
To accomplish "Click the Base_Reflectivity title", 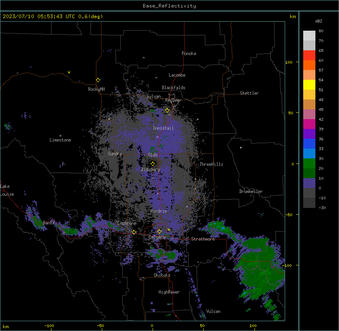I will pyautogui.click(x=169, y=6).
